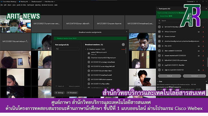Collapse the Chat panel chevron
Viewport: 208px width, 116px height.
(x=157, y=82)
